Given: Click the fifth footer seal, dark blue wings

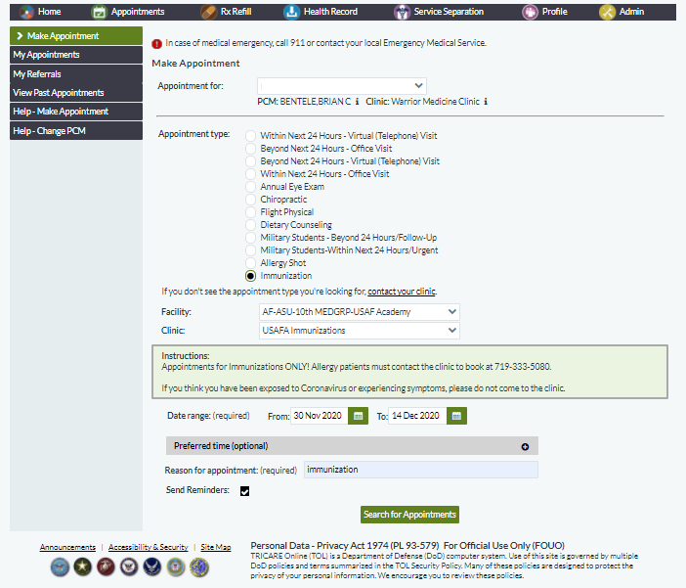Looking at the screenshot, I should (x=151, y=567).
